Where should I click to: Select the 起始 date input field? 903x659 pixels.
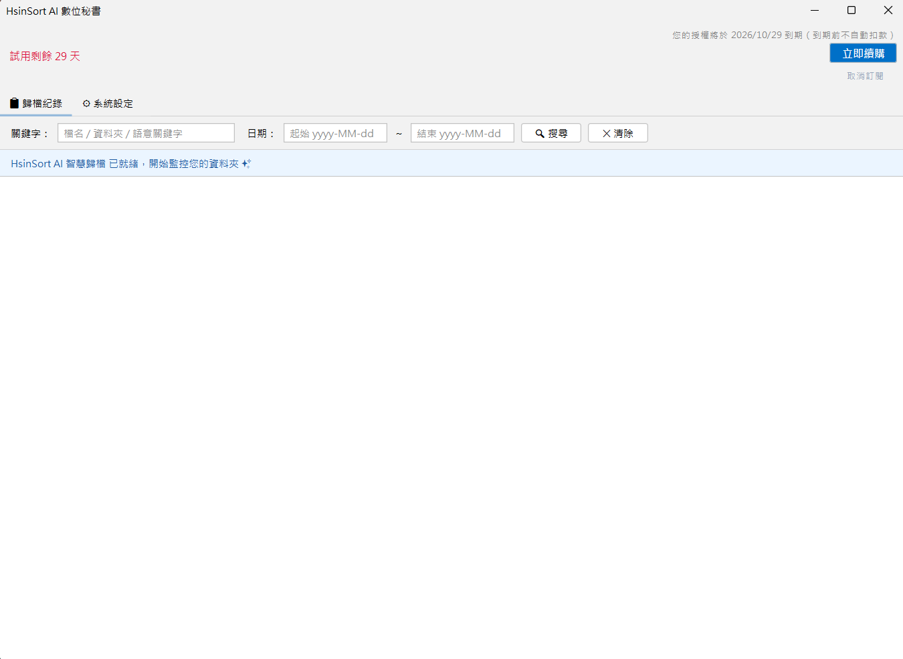pyautogui.click(x=335, y=133)
